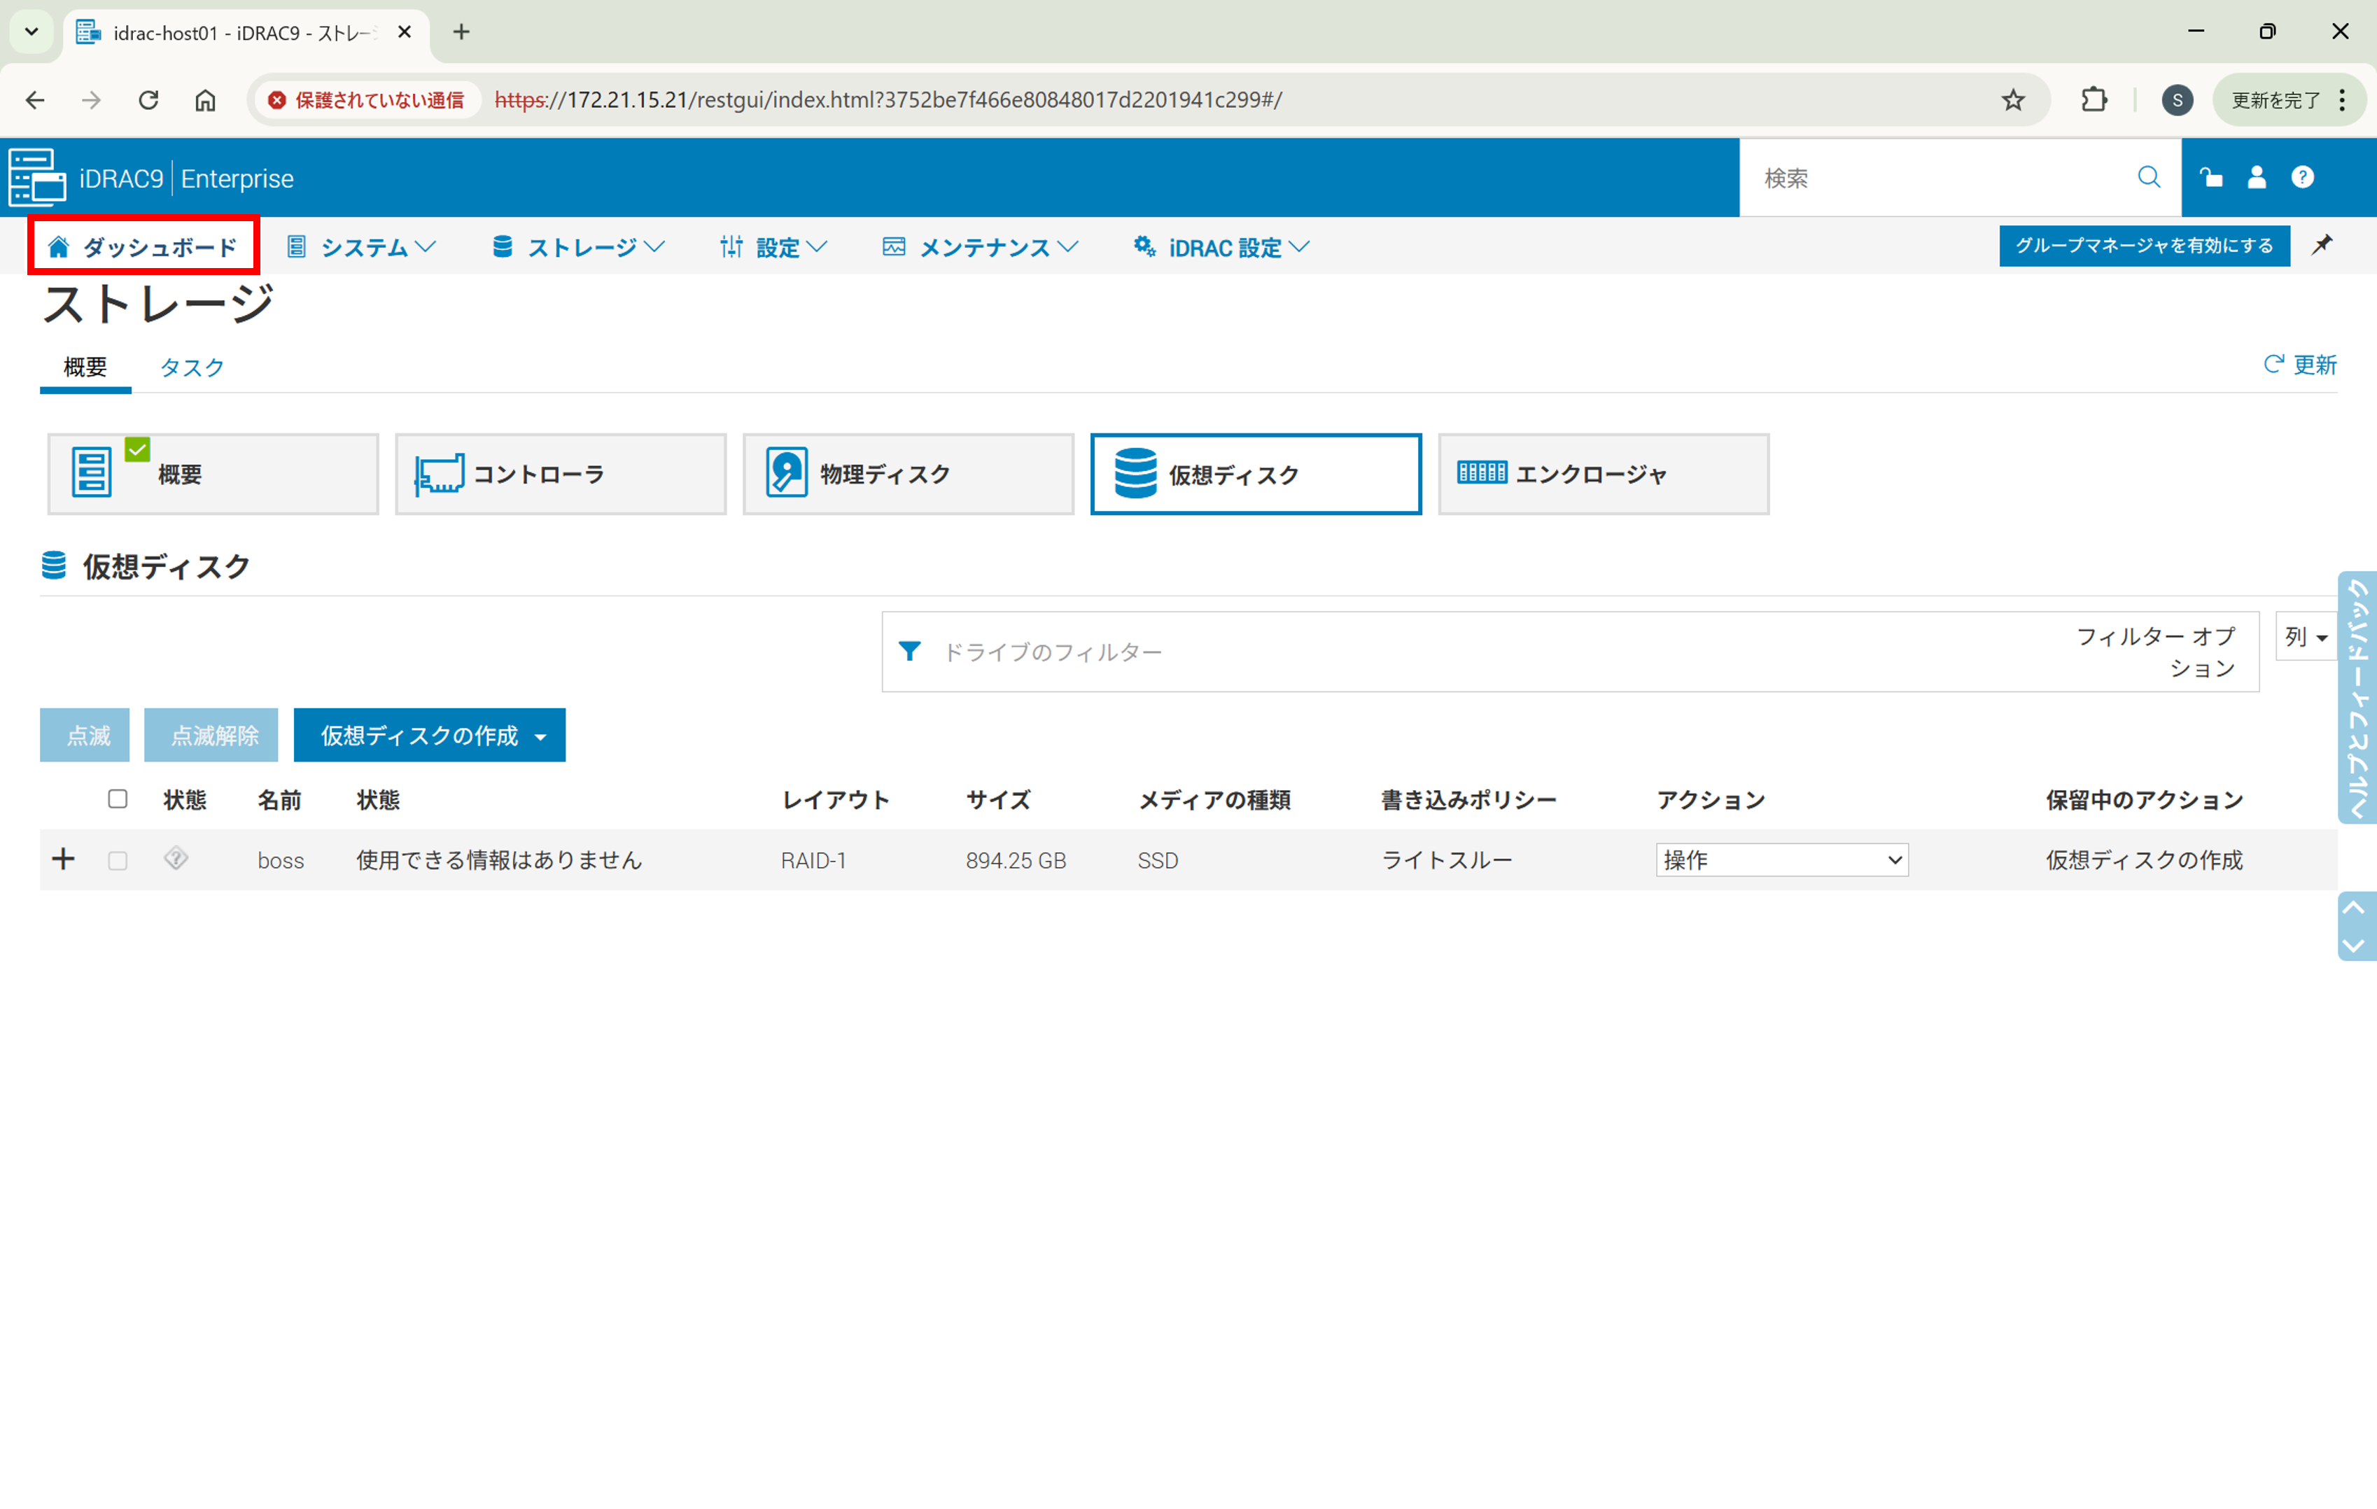Toggle the checkbox for boss virtual disk
This screenshot has width=2377, height=1509.
click(118, 861)
